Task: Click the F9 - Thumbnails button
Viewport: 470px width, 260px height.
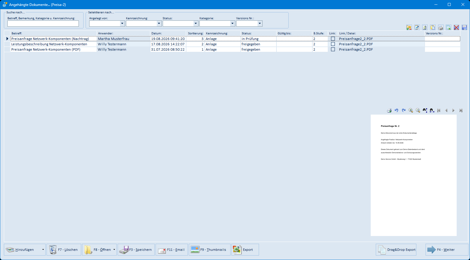Action: tap(210, 250)
